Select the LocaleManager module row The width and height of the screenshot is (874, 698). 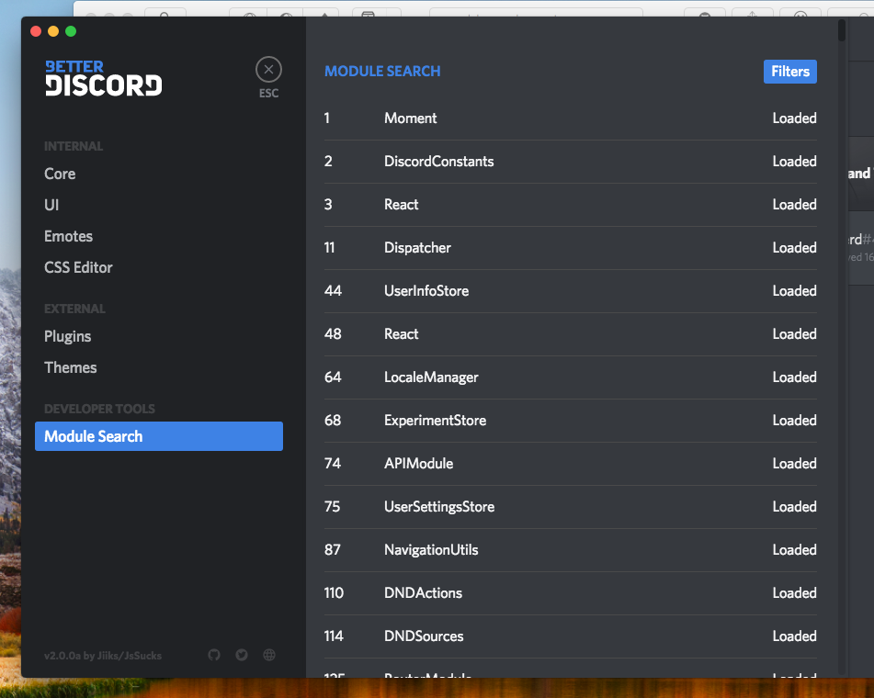tap(570, 377)
